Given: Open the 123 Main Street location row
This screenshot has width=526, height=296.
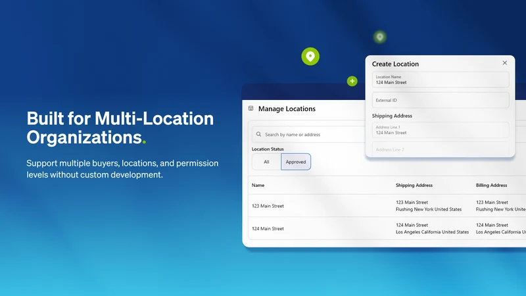Looking at the screenshot, I should [x=387, y=206].
